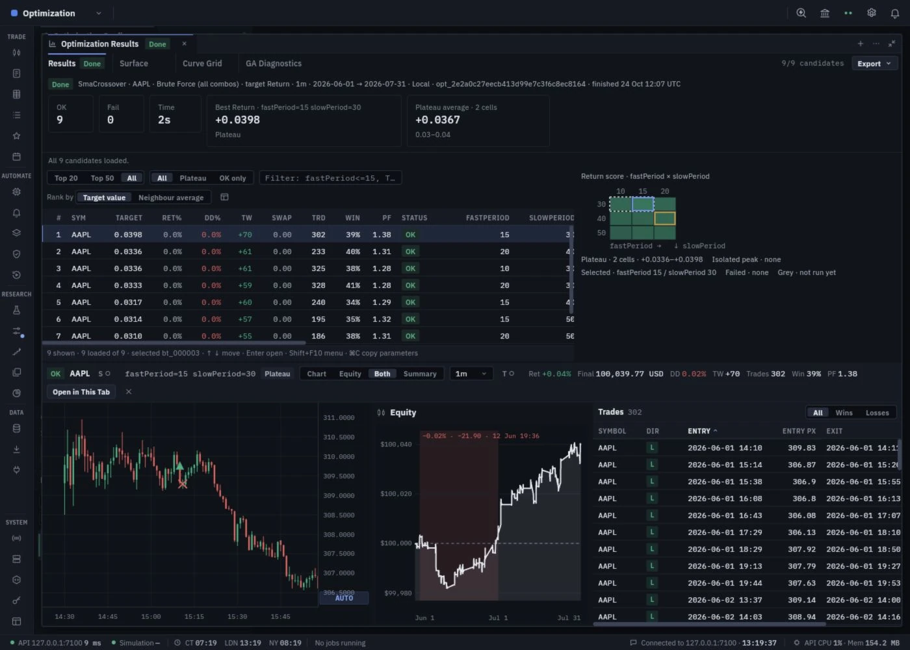Dismiss the X next to Open in This Tab
Viewport: 910px width, 650px height.
(x=129, y=392)
